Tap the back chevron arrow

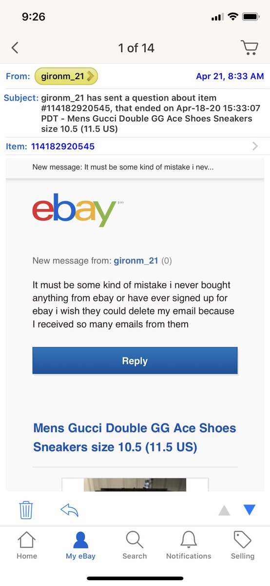pos(15,48)
